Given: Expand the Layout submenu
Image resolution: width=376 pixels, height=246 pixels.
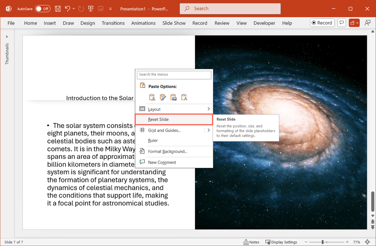Looking at the screenshot, I should click(209, 109).
